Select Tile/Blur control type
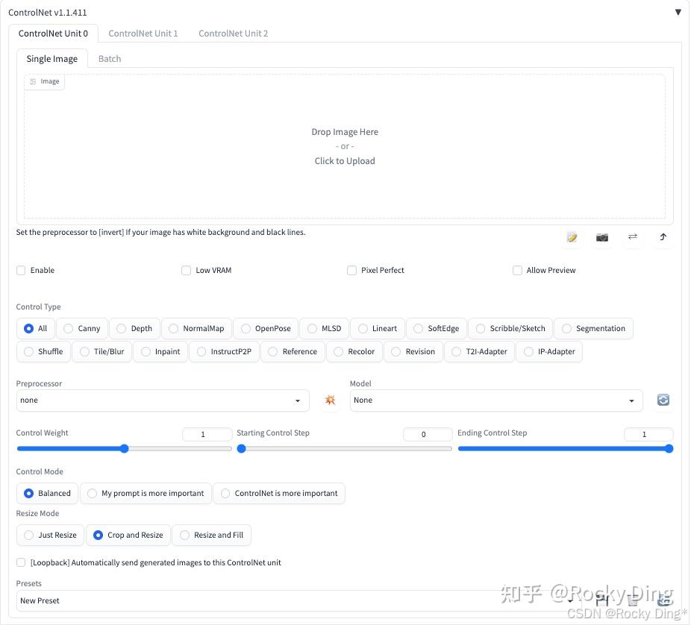The image size is (691, 625). (102, 351)
